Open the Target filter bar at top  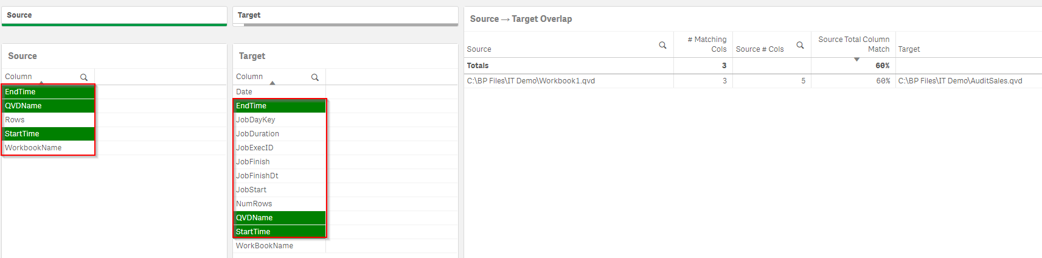(x=346, y=16)
